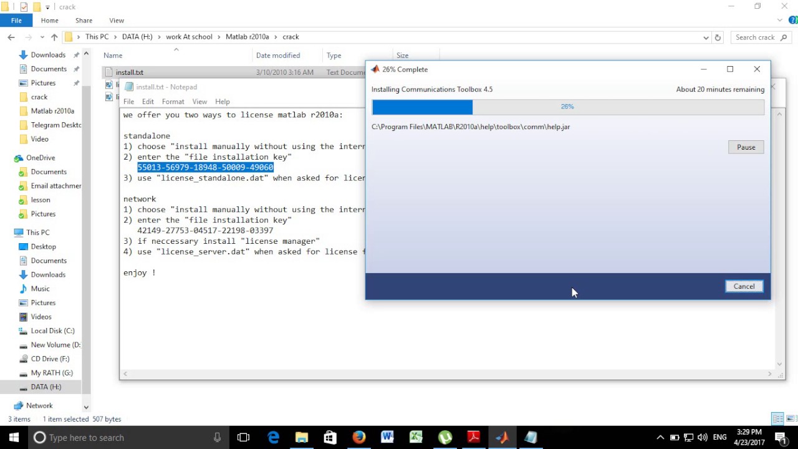
Task: Open Adobe Reader from taskbar
Action: point(473,438)
